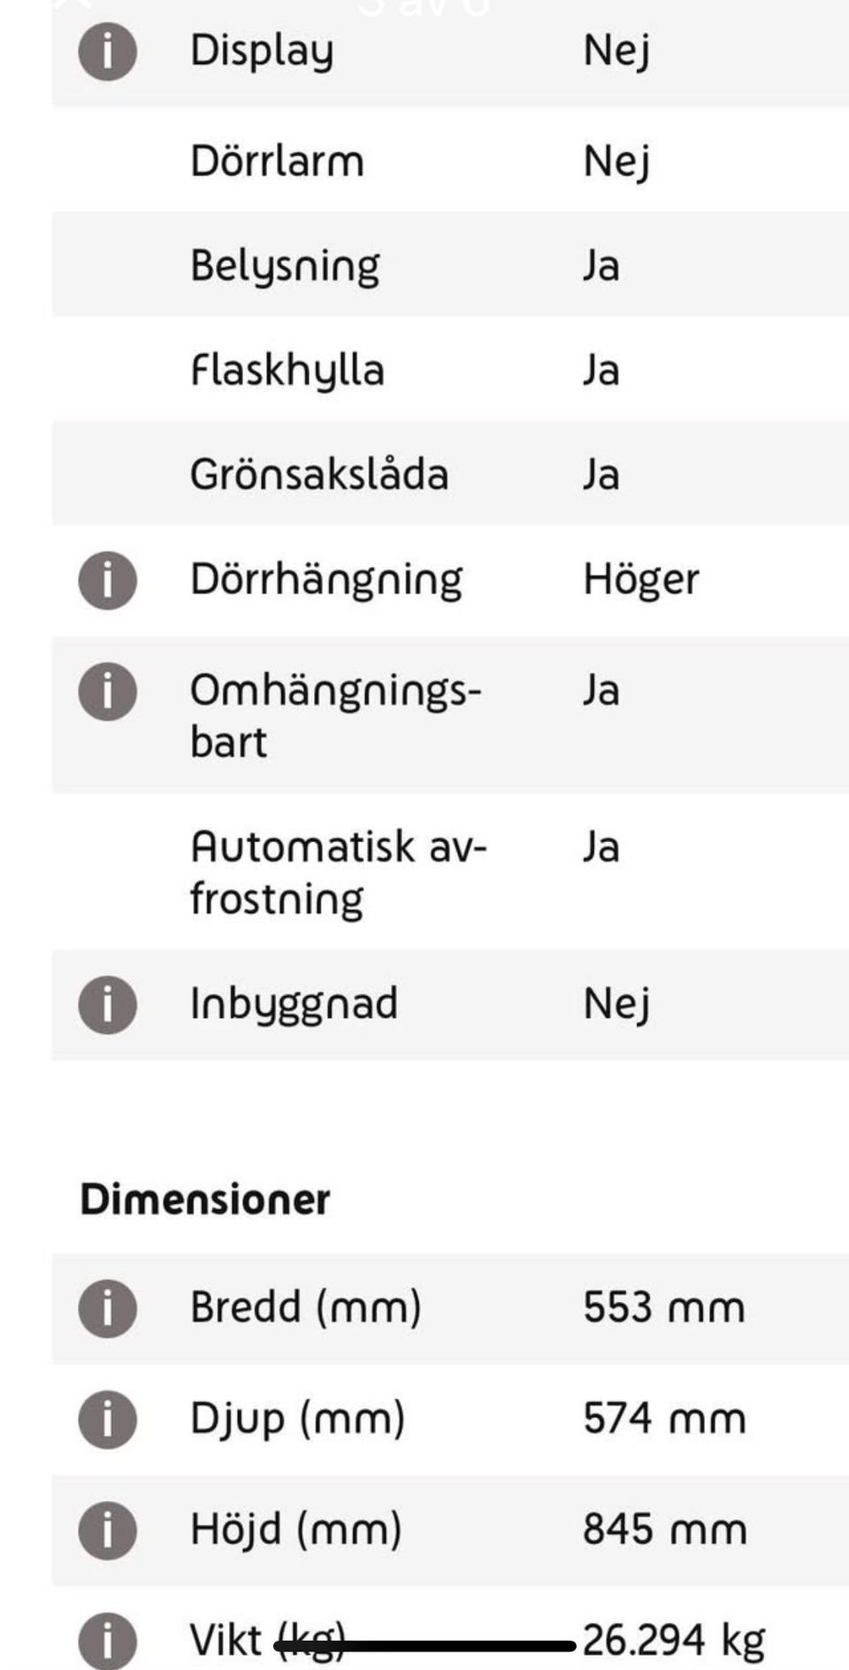Select the 574 mm depth value
This screenshot has width=849, height=1670.
tap(664, 1418)
